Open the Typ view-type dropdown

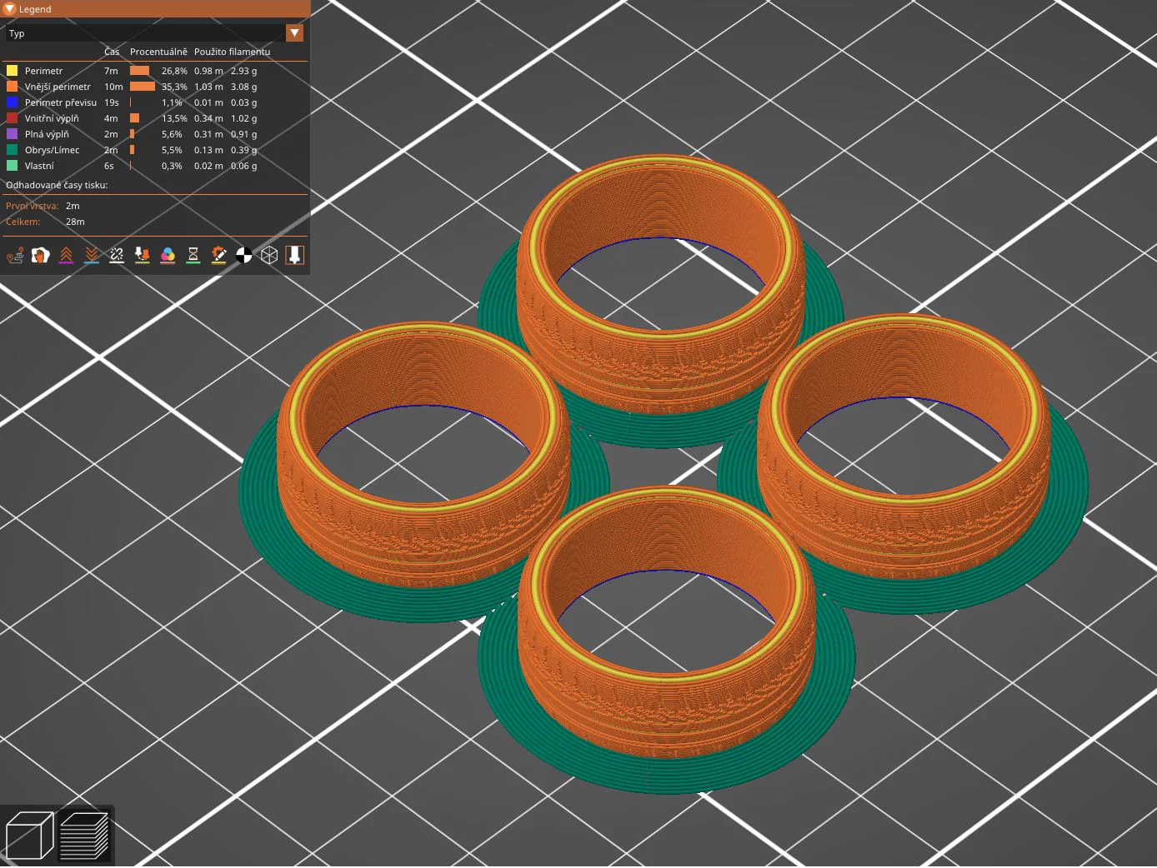154,33
